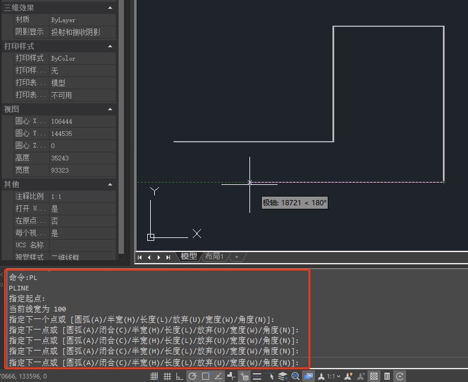
Task: Click 材质 ByLayer value field
Action: tap(82, 20)
